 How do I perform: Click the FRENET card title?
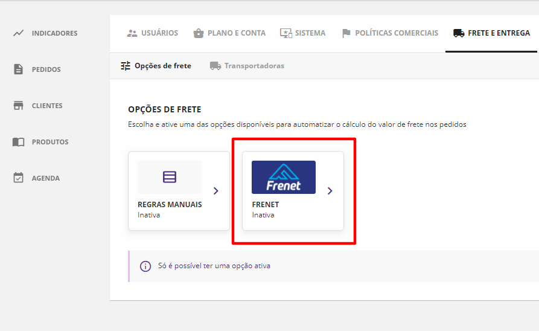pyautogui.click(x=266, y=204)
